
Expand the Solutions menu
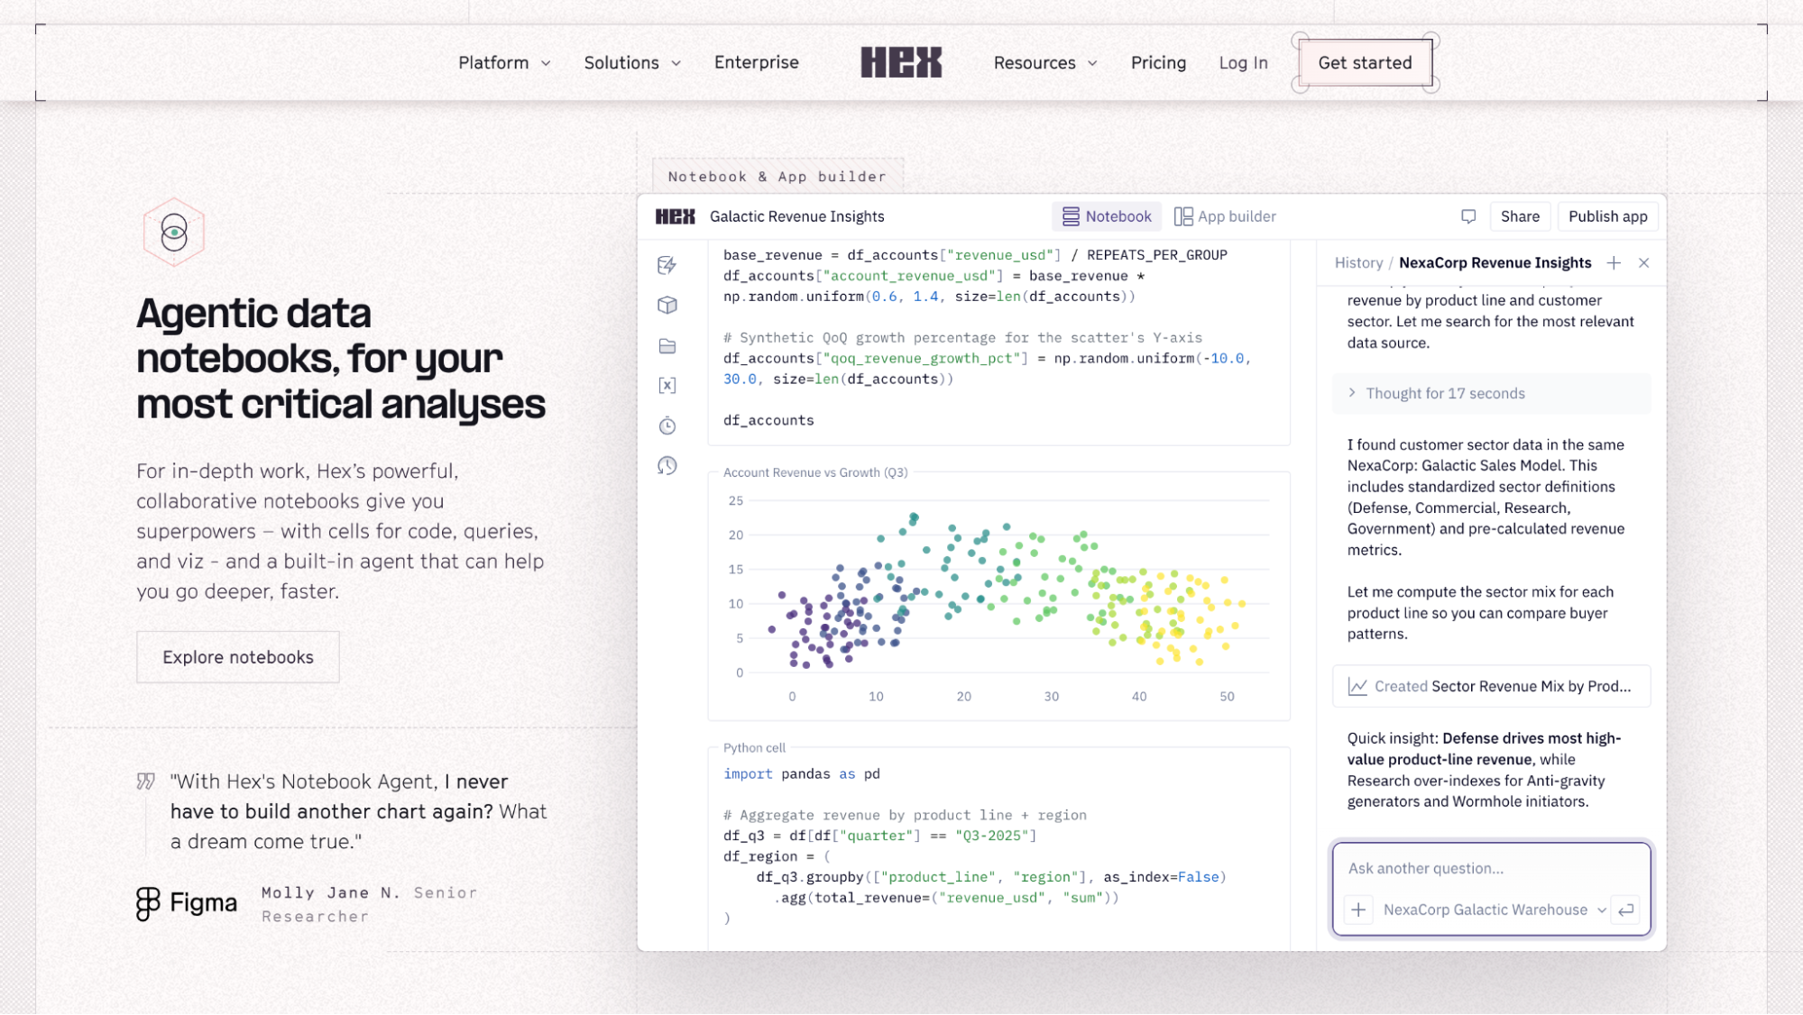click(632, 63)
